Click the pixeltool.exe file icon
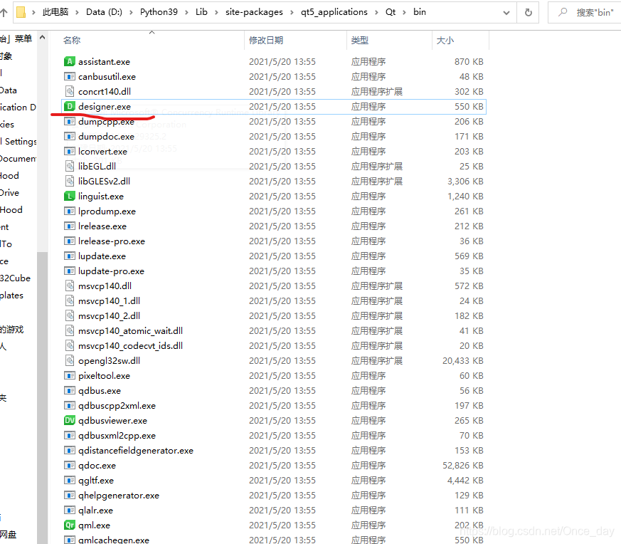Viewport: 621px width, 544px height. [x=69, y=375]
